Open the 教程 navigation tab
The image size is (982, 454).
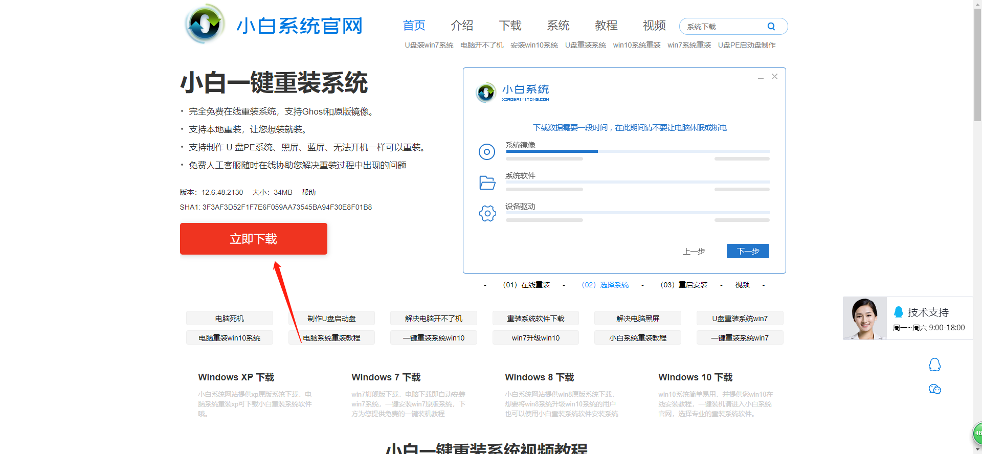[606, 26]
